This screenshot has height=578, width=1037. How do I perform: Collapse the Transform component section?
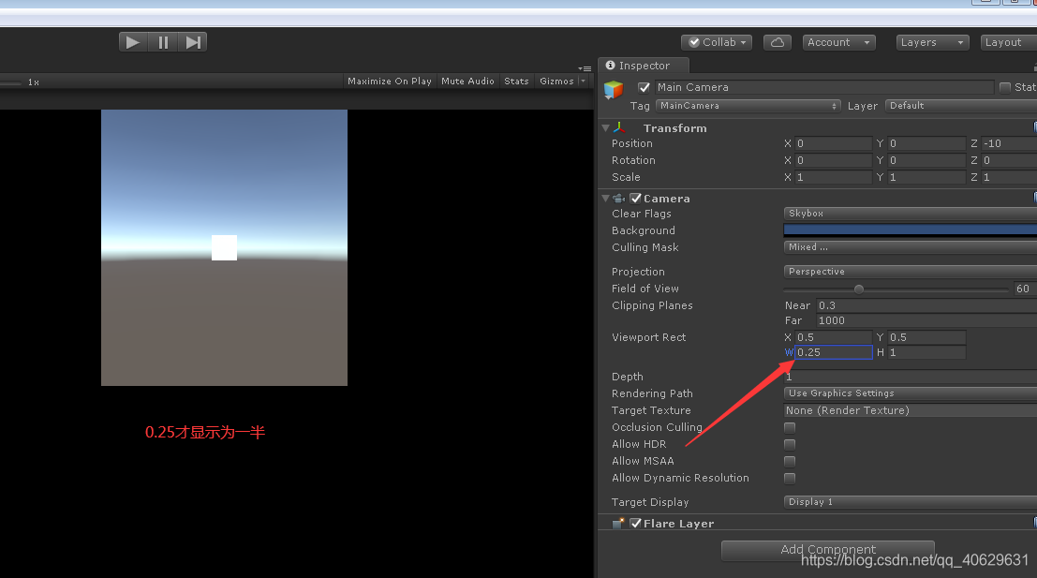[605, 127]
